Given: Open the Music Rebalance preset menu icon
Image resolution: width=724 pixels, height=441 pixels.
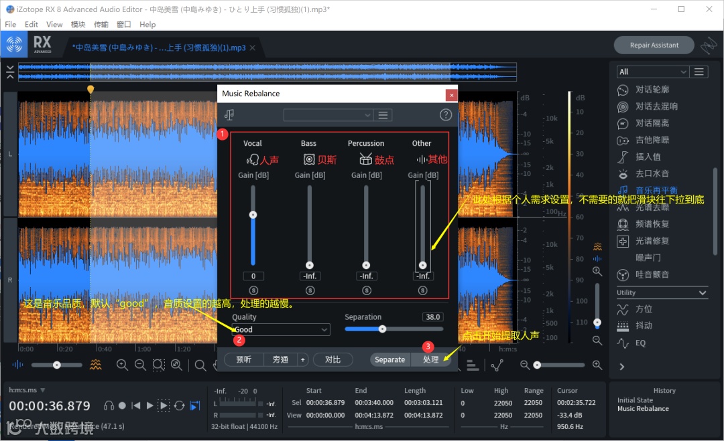Looking at the screenshot, I should click(x=383, y=115).
